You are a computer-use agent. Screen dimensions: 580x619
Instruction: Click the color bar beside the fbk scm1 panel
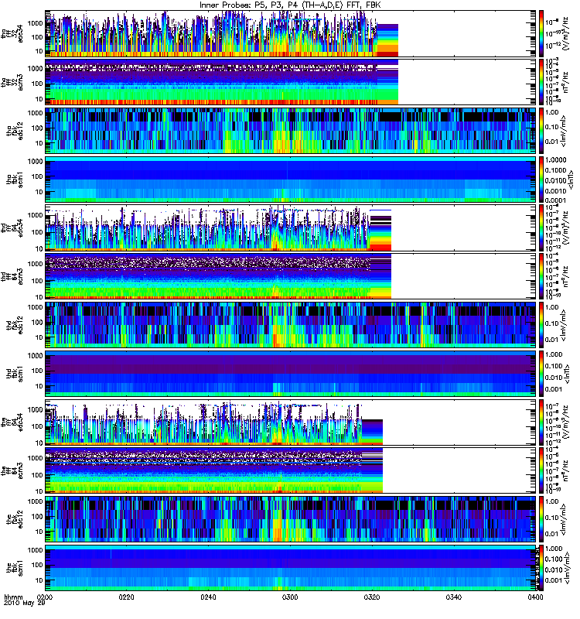pyautogui.click(x=541, y=568)
